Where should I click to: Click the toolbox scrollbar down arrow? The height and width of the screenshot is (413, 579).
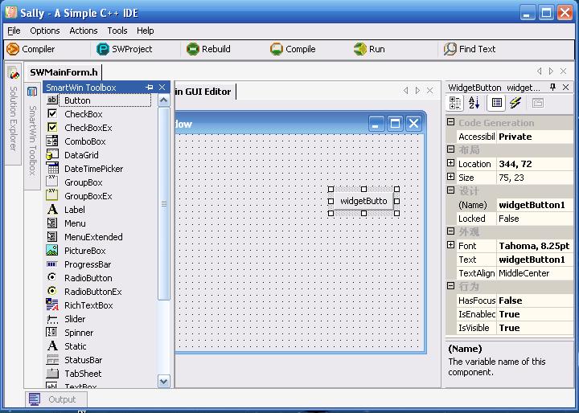(163, 381)
